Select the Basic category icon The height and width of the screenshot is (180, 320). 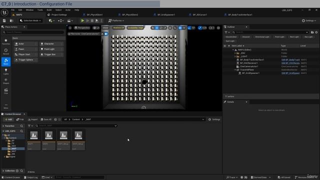[x=6, y=61]
